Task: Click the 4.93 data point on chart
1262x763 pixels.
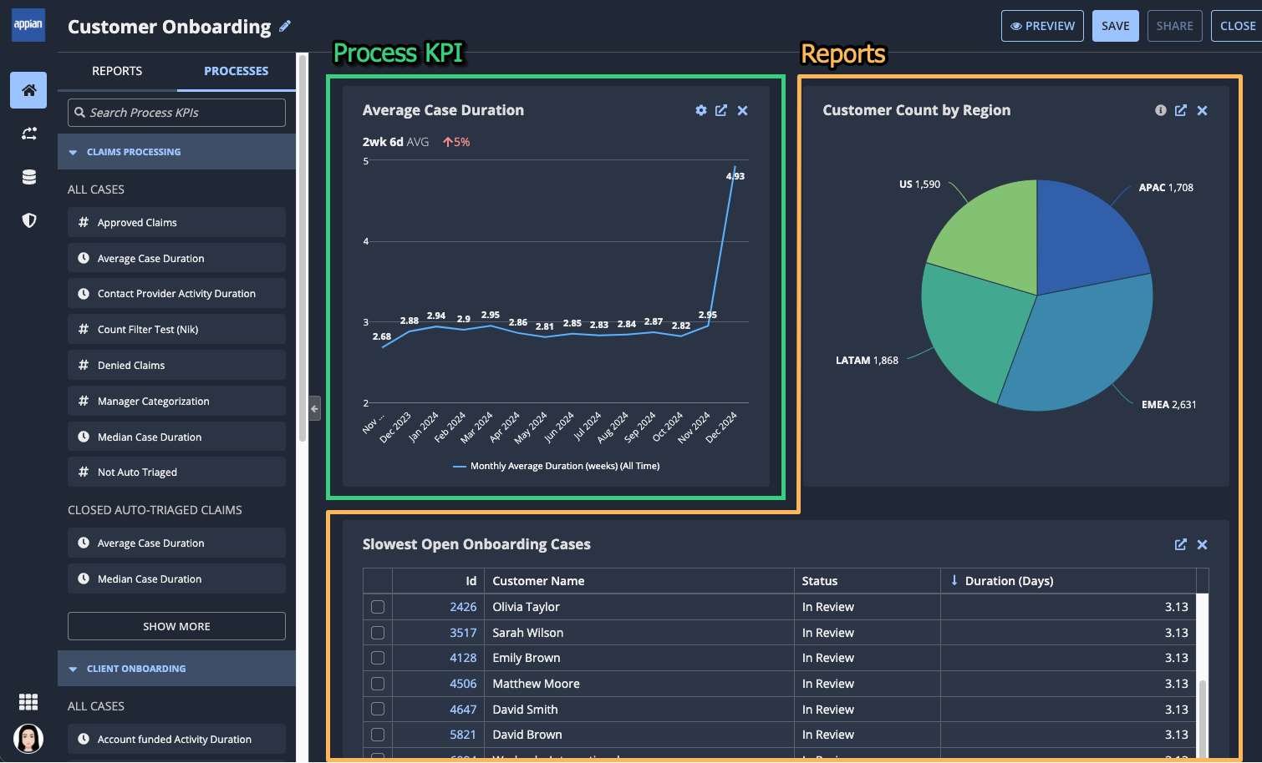Action: tap(735, 166)
